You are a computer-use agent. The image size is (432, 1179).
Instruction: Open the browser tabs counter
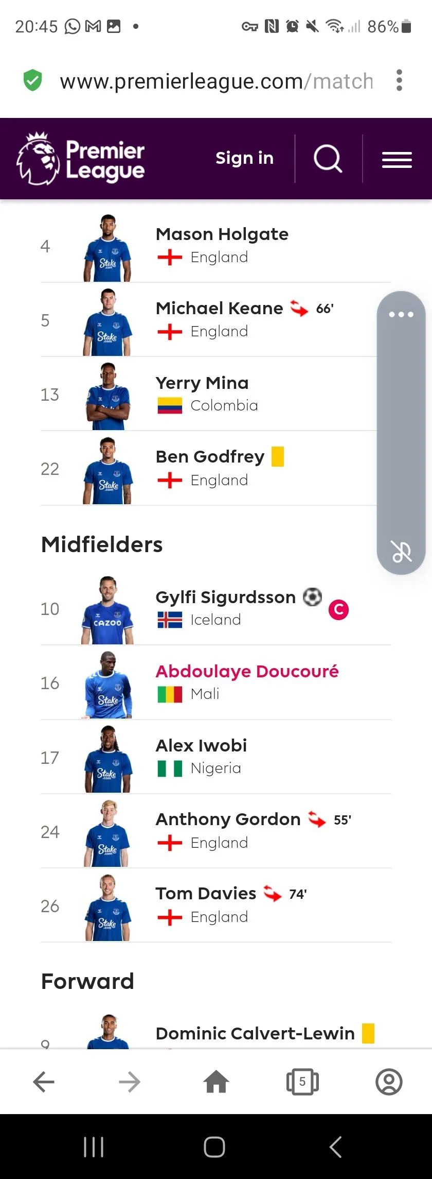tap(302, 1081)
